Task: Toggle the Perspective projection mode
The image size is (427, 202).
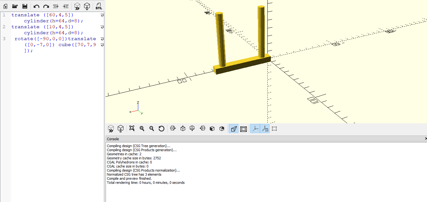Action: pyautogui.click(x=233, y=129)
